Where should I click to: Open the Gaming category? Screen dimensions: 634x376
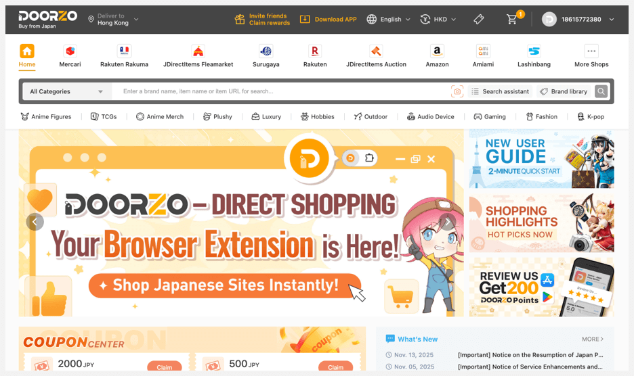[490, 117]
